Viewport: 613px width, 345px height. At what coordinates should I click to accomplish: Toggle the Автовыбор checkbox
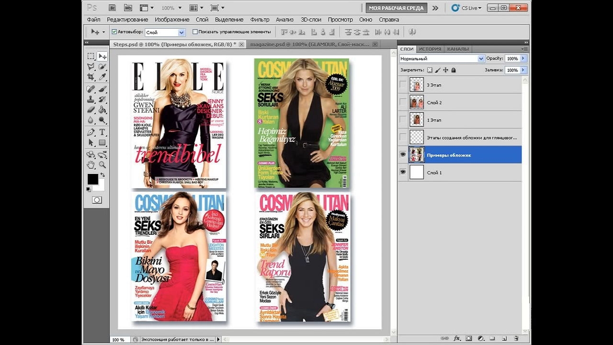(114, 32)
